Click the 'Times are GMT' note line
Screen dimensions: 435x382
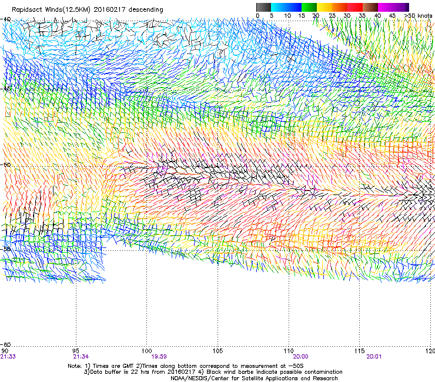pyautogui.click(x=186, y=366)
